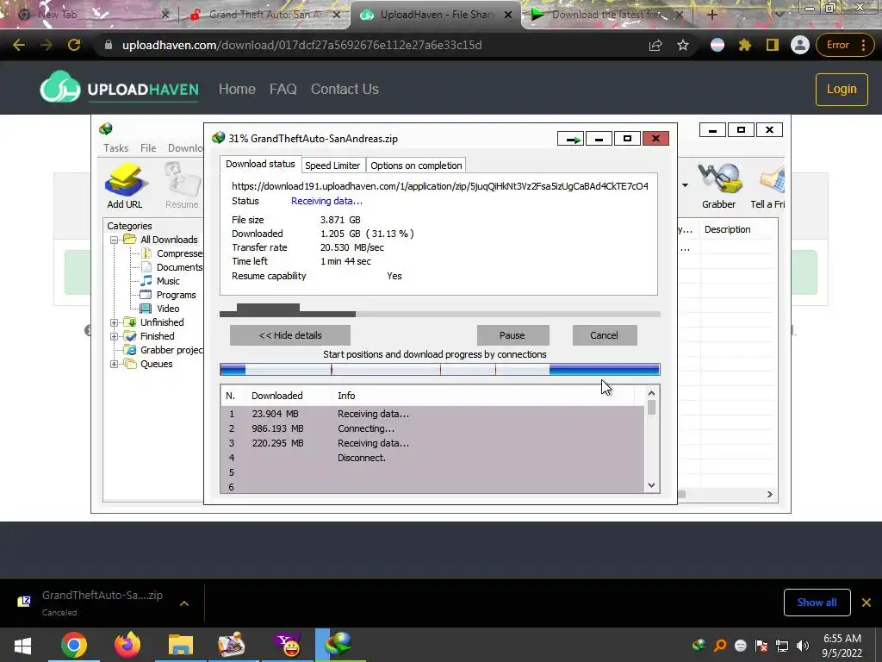Open the File menu
The width and height of the screenshot is (882, 662).
(x=148, y=148)
